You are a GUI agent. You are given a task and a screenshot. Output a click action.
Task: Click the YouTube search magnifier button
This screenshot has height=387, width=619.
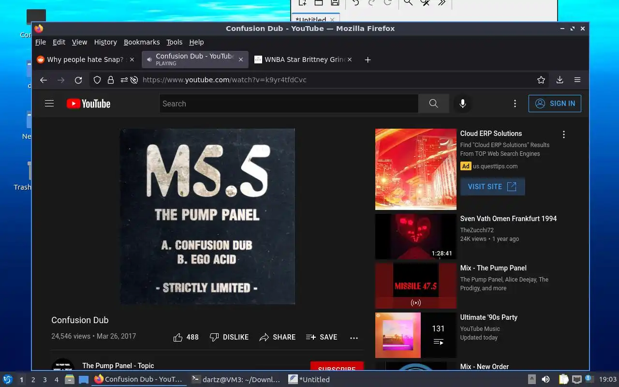[433, 104]
